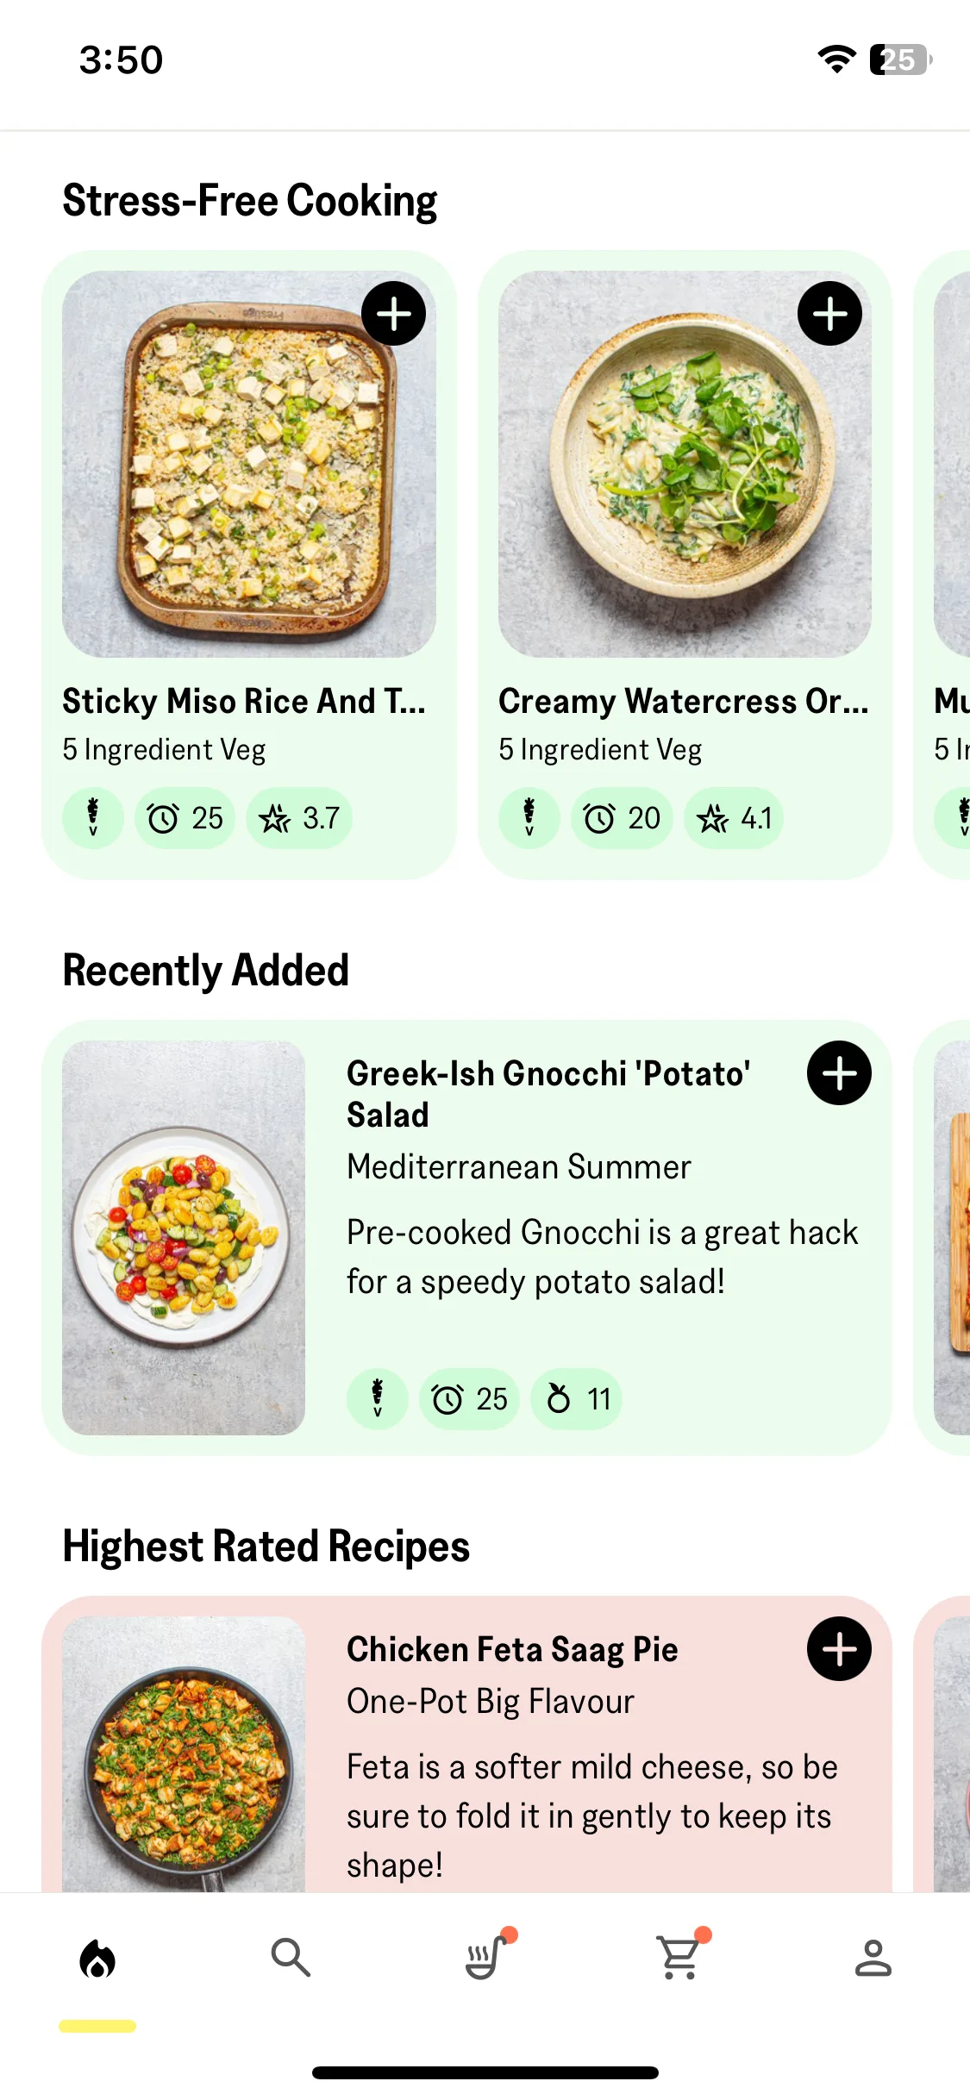Open Greek-Ish Gnocchi 'Potato' Salad title
The image size is (970, 2100).
[x=548, y=1094]
